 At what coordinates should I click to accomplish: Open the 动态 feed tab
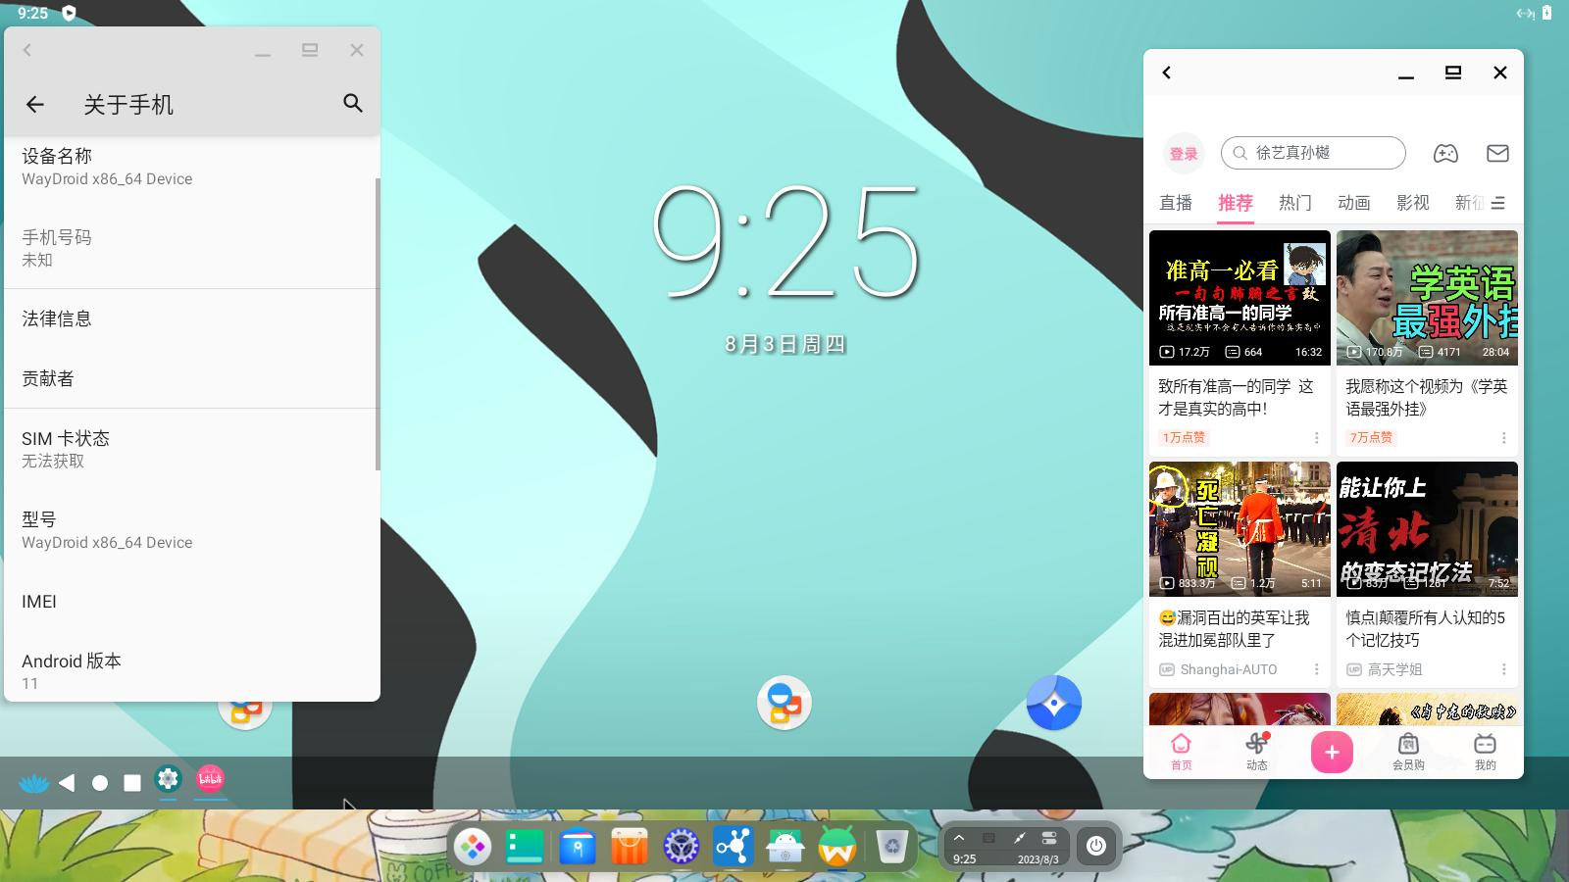(x=1257, y=752)
